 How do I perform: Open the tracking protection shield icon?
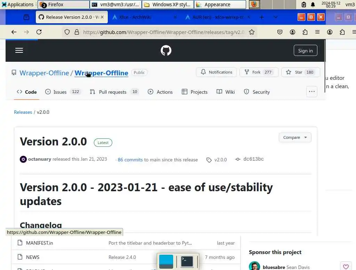(x=67, y=32)
